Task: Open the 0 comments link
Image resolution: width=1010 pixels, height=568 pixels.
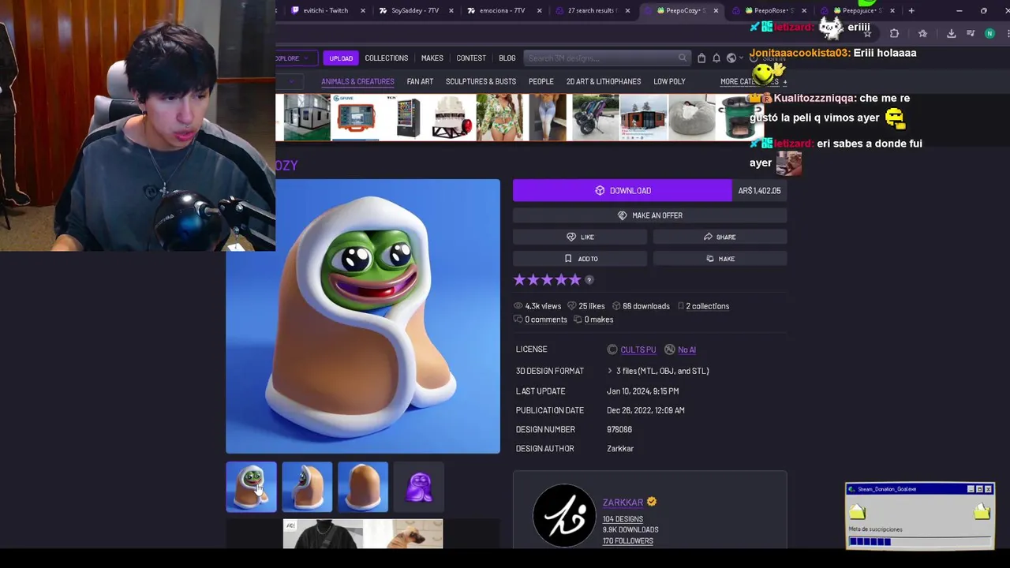Action: tap(546, 319)
